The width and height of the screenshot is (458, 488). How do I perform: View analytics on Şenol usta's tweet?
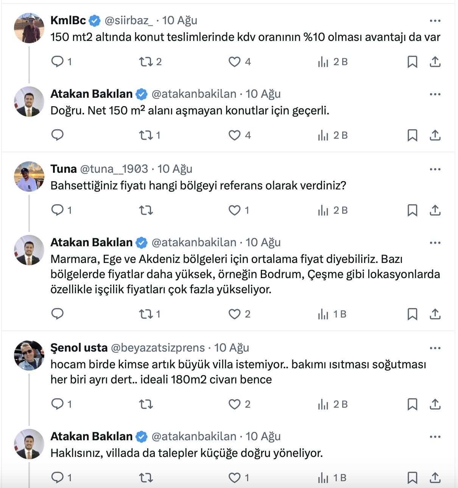(323, 404)
